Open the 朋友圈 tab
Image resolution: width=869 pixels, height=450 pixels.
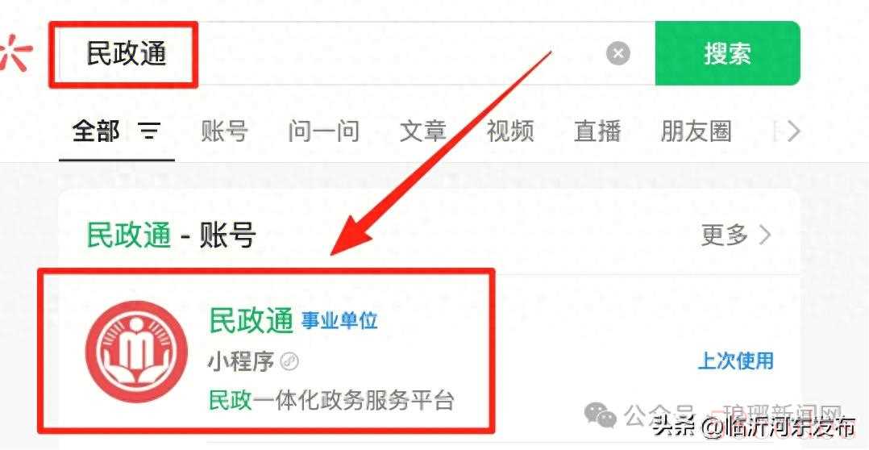coord(696,131)
